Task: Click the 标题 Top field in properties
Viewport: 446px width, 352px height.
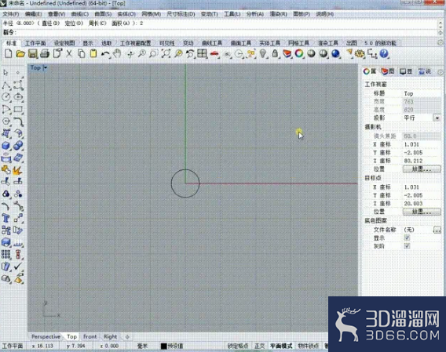Action: [422, 93]
